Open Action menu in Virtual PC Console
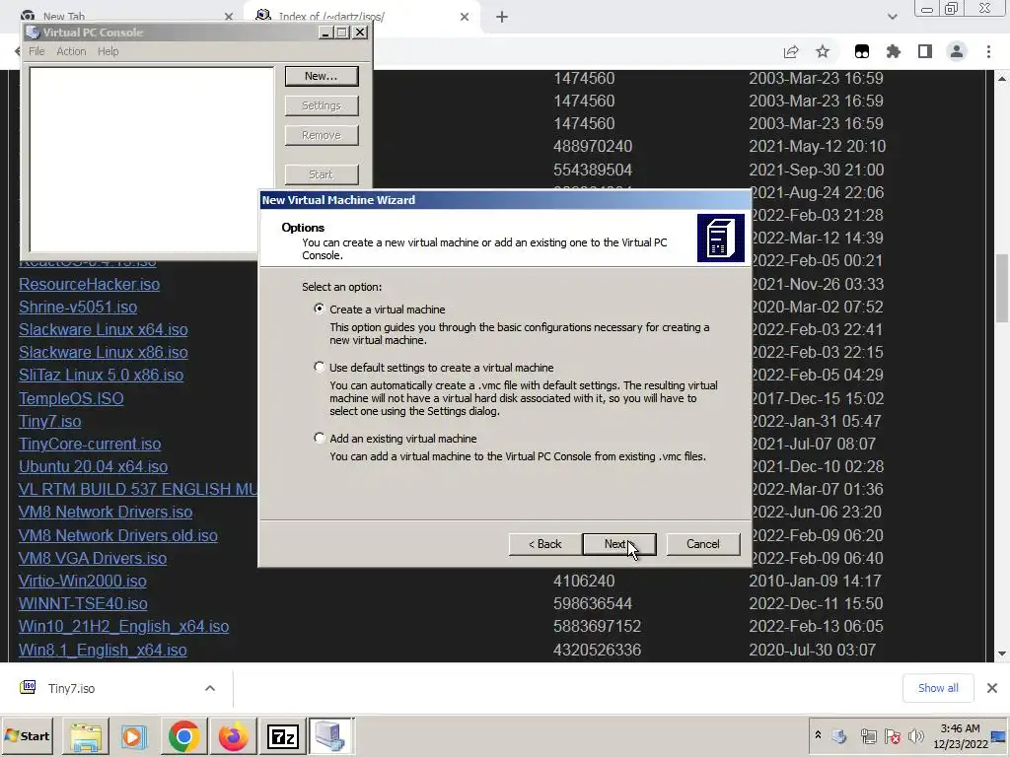1010x757 pixels. (x=71, y=51)
